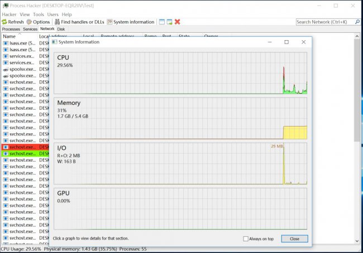
Task: Minimize the System Information dialog
Action: 270,42
